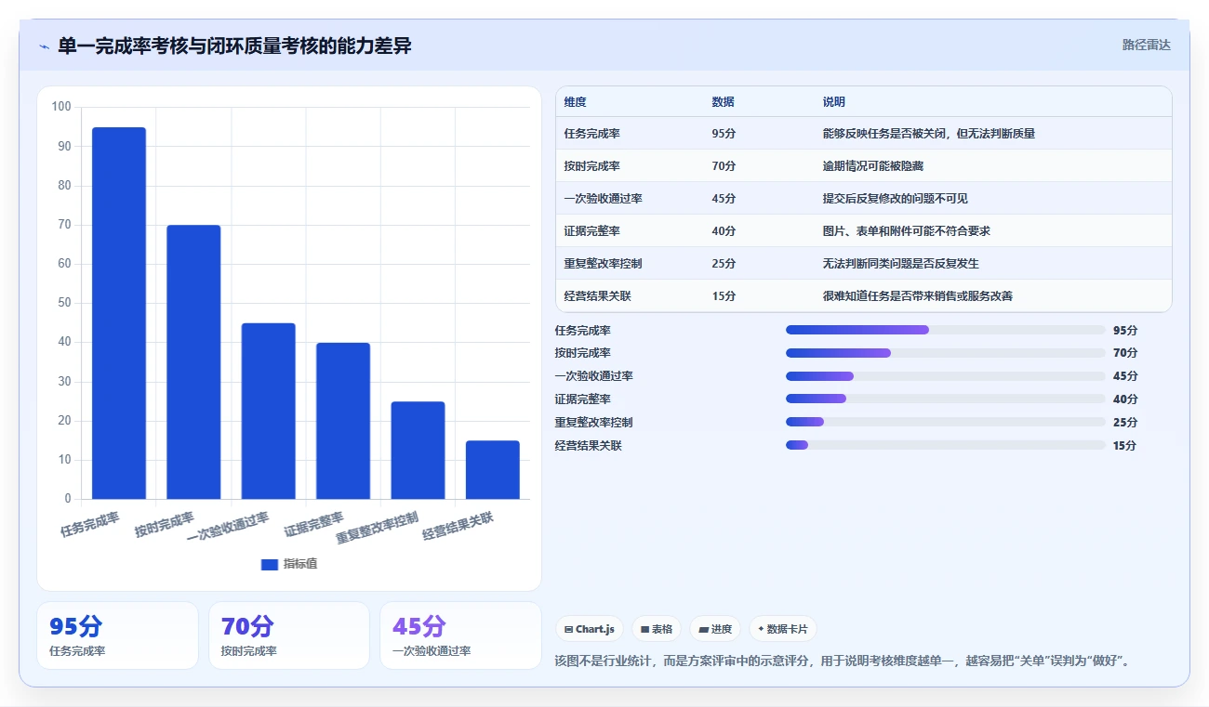Click the 按时完成率 bar in the bar chart
The width and height of the screenshot is (1209, 707).
click(x=193, y=362)
